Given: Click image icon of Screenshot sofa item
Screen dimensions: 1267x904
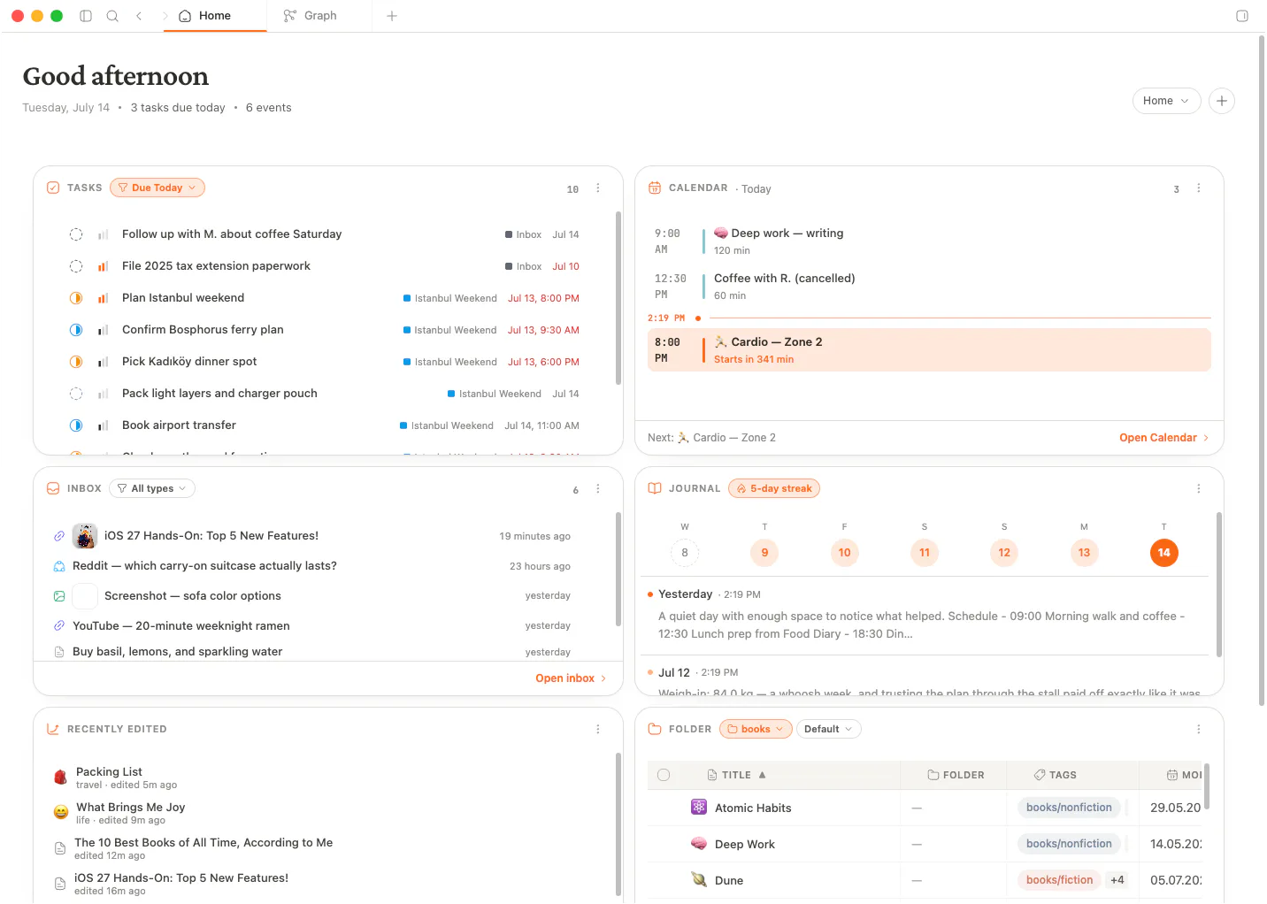Looking at the screenshot, I should pos(59,596).
